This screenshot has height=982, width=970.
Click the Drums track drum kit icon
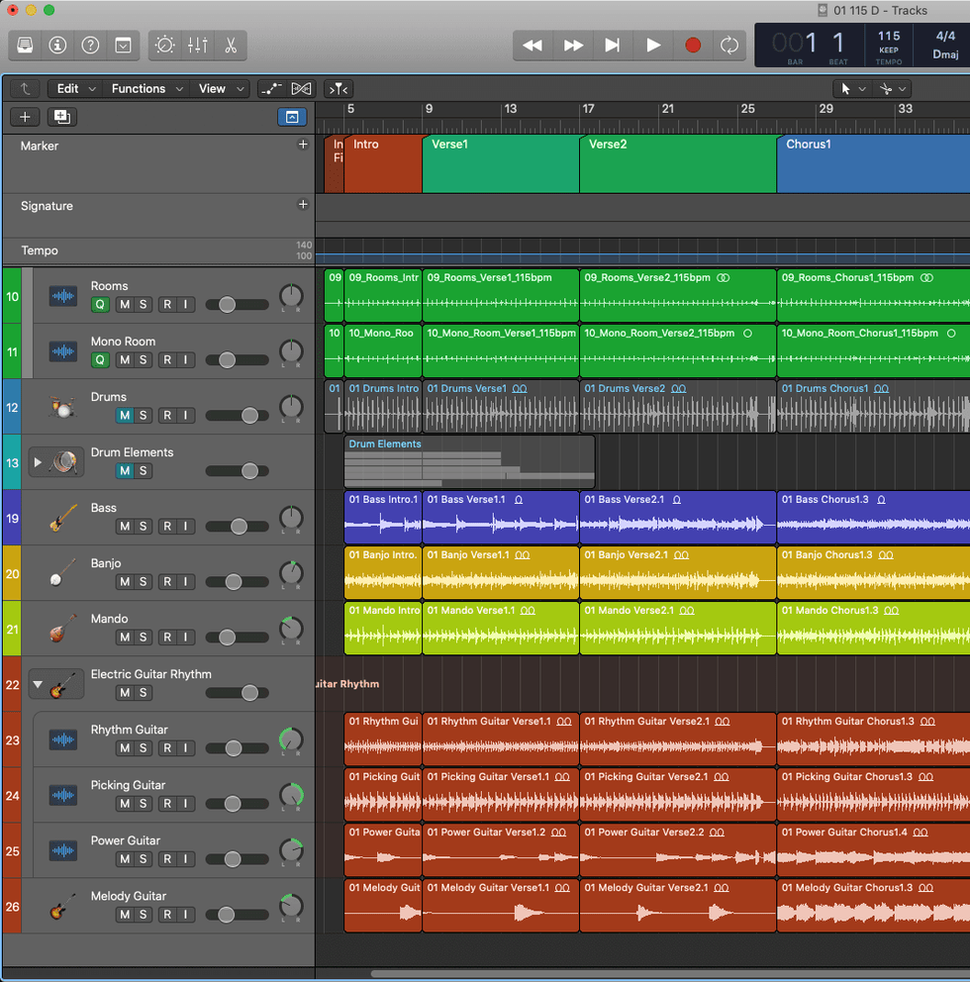62,407
